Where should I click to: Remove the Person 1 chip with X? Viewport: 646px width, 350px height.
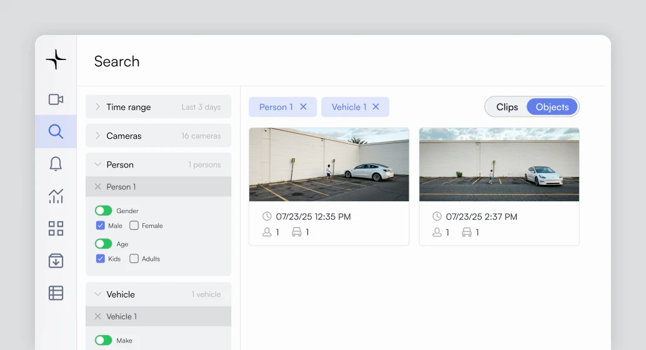pos(303,107)
